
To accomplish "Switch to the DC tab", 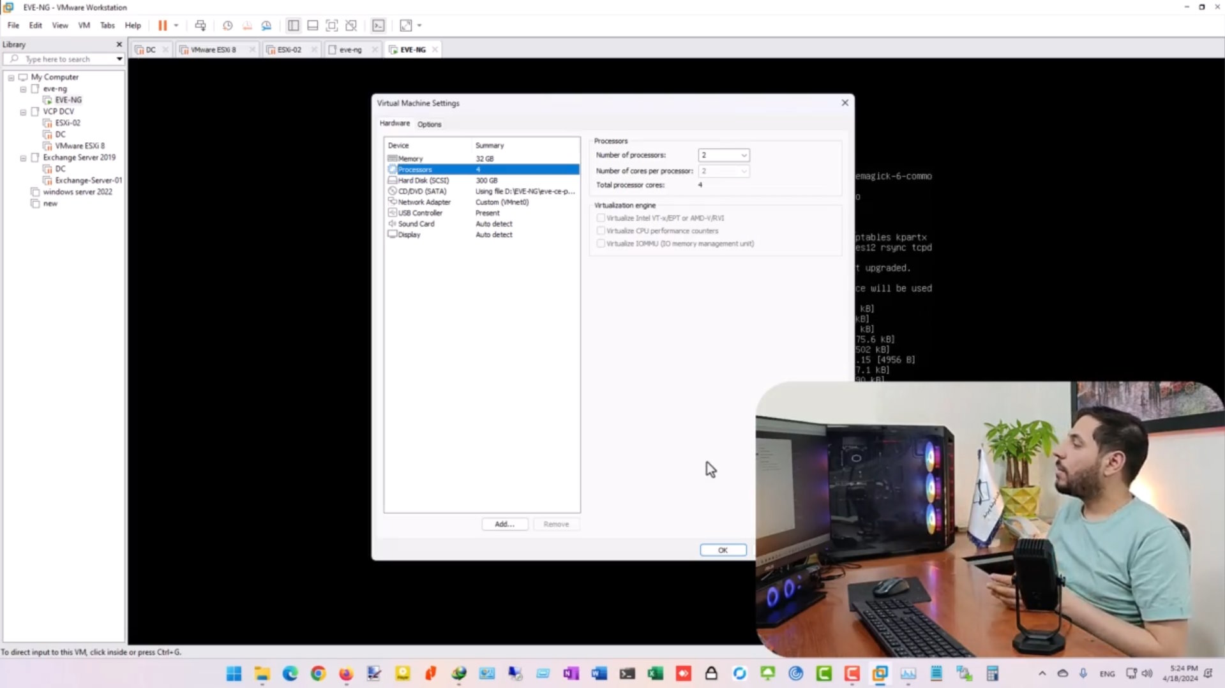I will click(151, 50).
